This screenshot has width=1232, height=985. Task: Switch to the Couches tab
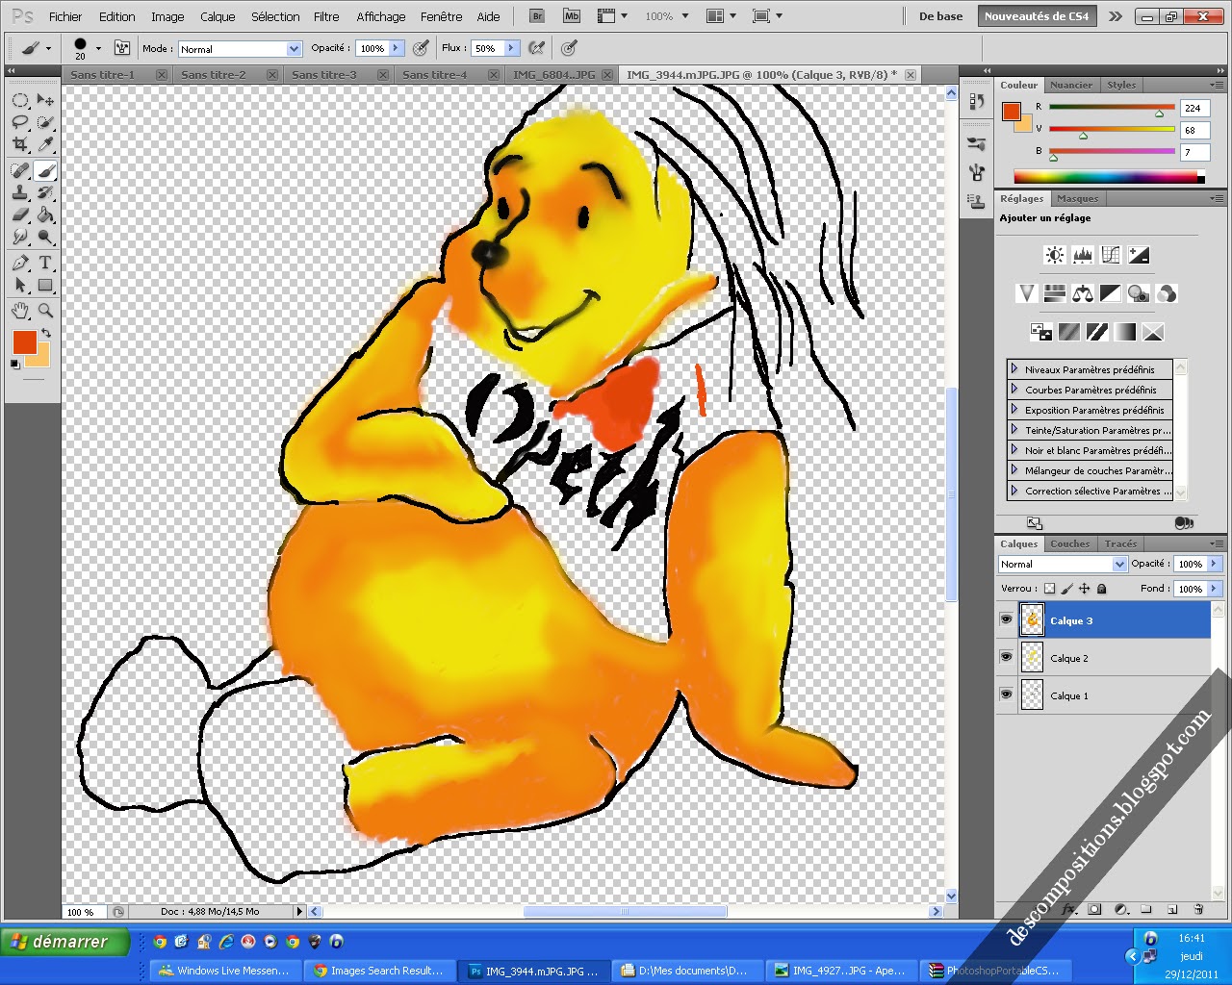[x=1070, y=543]
